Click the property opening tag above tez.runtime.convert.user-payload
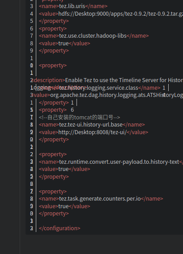The image size is (183, 254). click(53, 154)
